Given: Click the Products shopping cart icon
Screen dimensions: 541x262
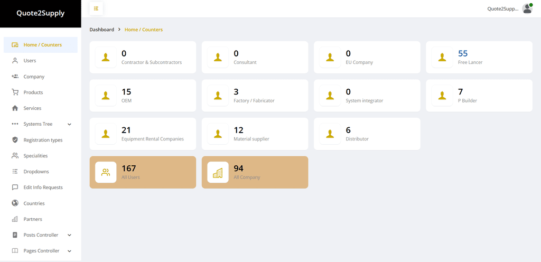Looking at the screenshot, I should click(x=15, y=92).
